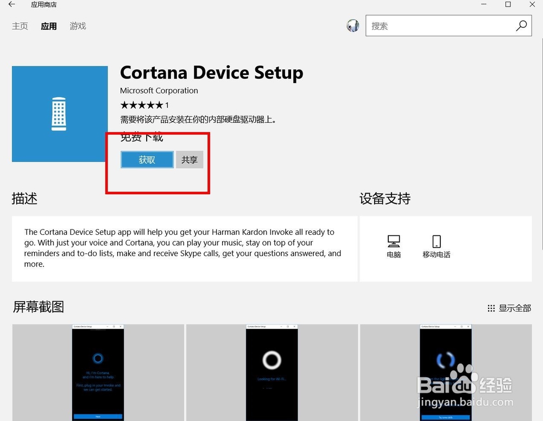The image size is (543, 421).
Task: Click the back arrow in the title bar
Action: 12,4
